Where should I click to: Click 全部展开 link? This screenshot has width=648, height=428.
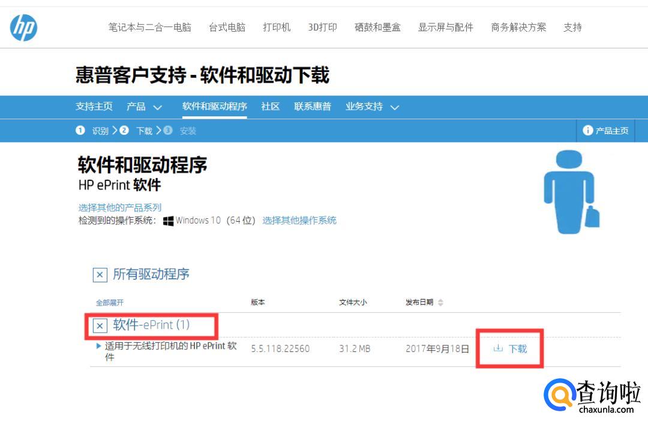[x=110, y=303]
